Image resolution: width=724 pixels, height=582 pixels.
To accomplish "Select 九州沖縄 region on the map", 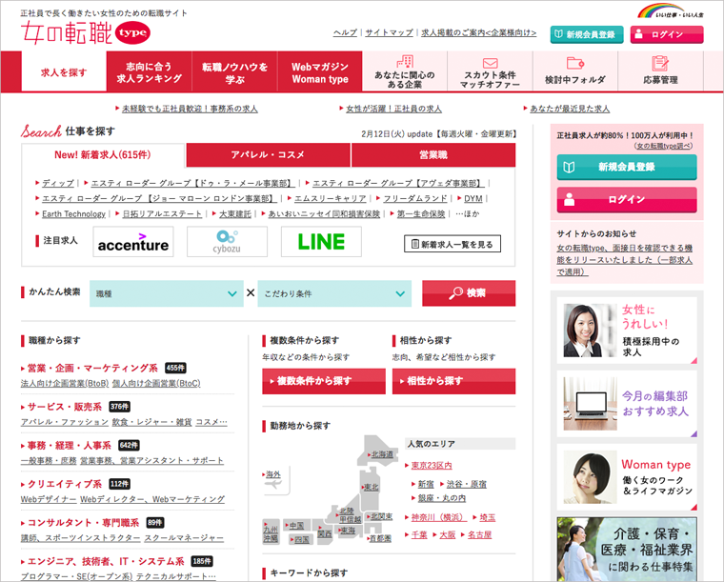I will [x=271, y=534].
